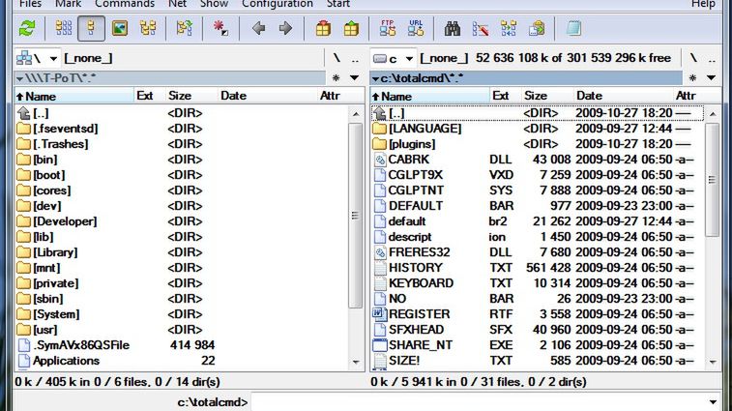Image resolution: width=732 pixels, height=411 pixels.
Task: Open the Show menu
Action: click(215, 4)
